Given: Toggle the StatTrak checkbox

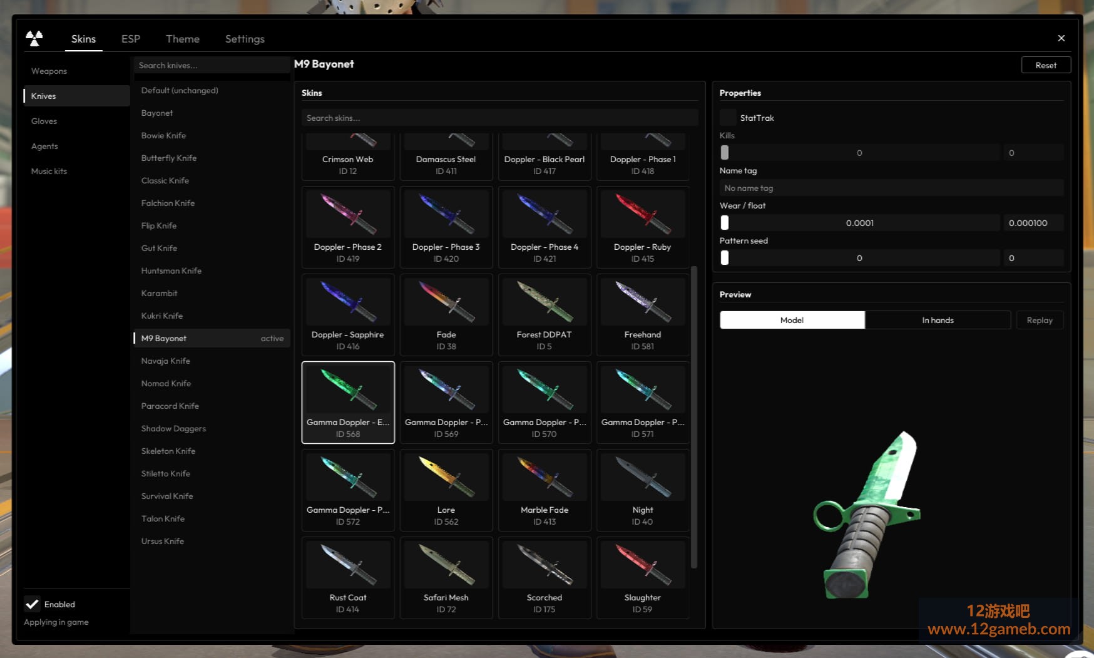Looking at the screenshot, I should [x=728, y=118].
